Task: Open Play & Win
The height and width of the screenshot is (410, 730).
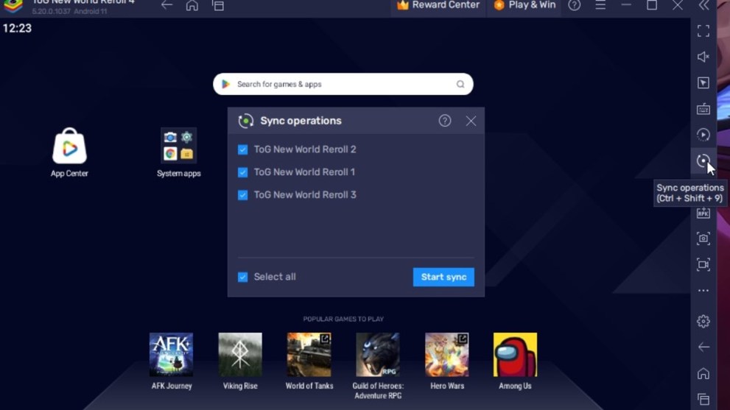Action: coord(524,6)
